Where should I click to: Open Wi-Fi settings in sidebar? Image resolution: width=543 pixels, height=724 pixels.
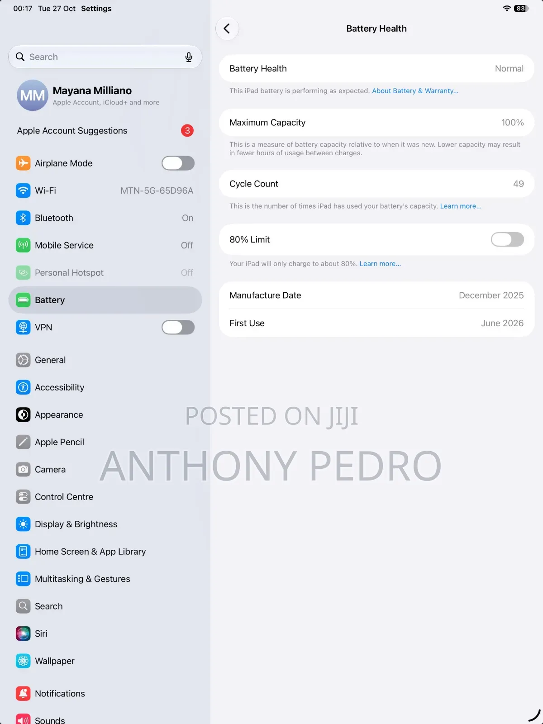[x=105, y=191]
